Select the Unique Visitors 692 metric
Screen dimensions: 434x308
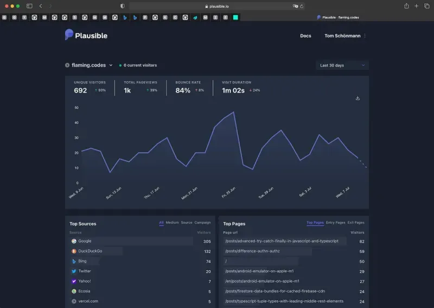coord(90,88)
